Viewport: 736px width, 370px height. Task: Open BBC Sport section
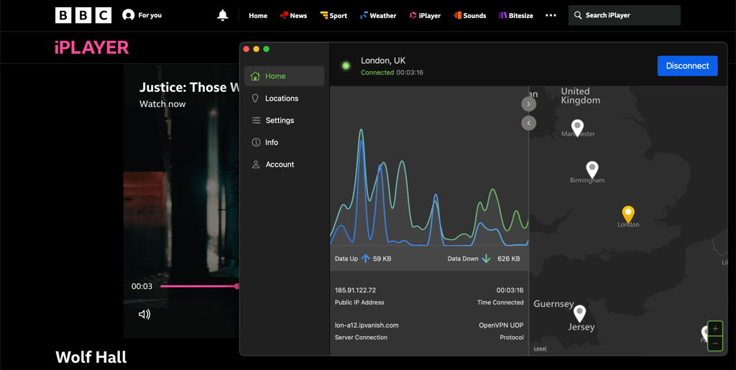[x=333, y=16]
